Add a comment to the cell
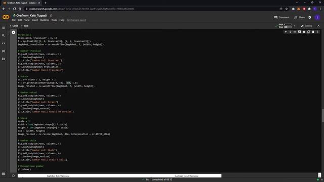This screenshot has height=182, width=324. coord(299,32)
